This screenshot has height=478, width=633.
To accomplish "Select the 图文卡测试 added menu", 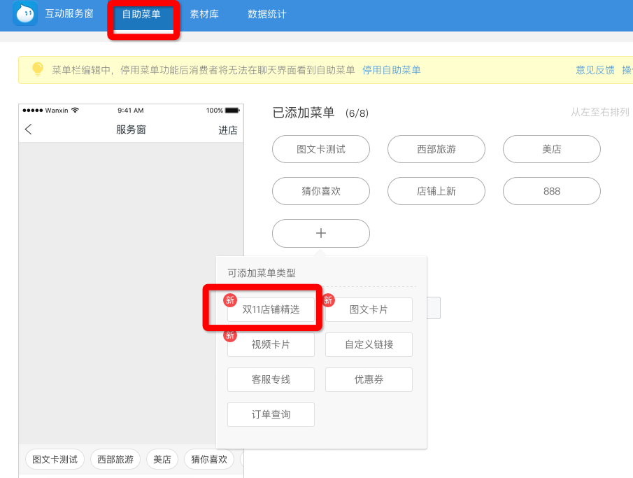I will (x=321, y=149).
